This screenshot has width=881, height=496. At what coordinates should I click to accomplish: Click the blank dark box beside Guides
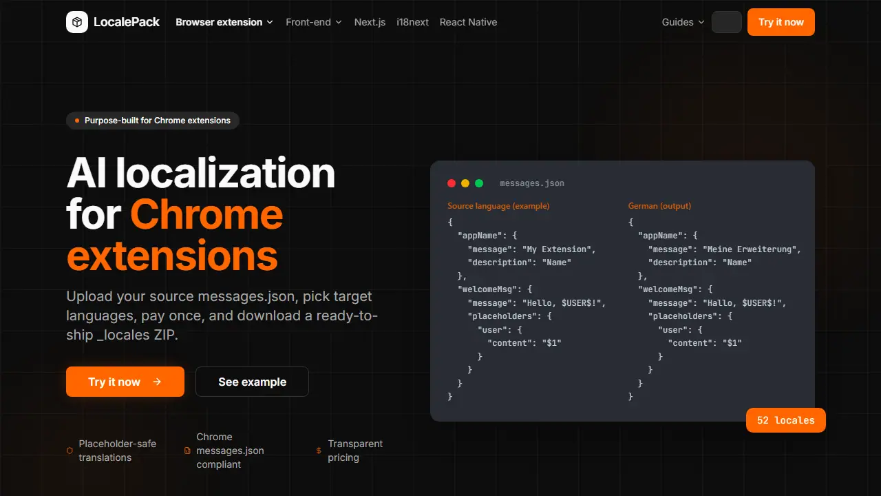click(727, 22)
